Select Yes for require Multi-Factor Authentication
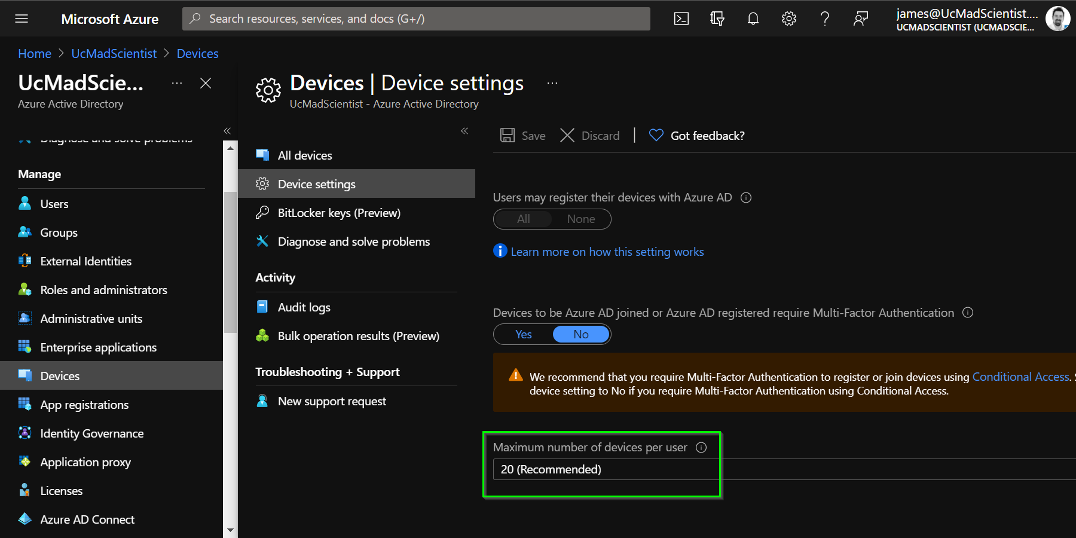 (x=524, y=334)
